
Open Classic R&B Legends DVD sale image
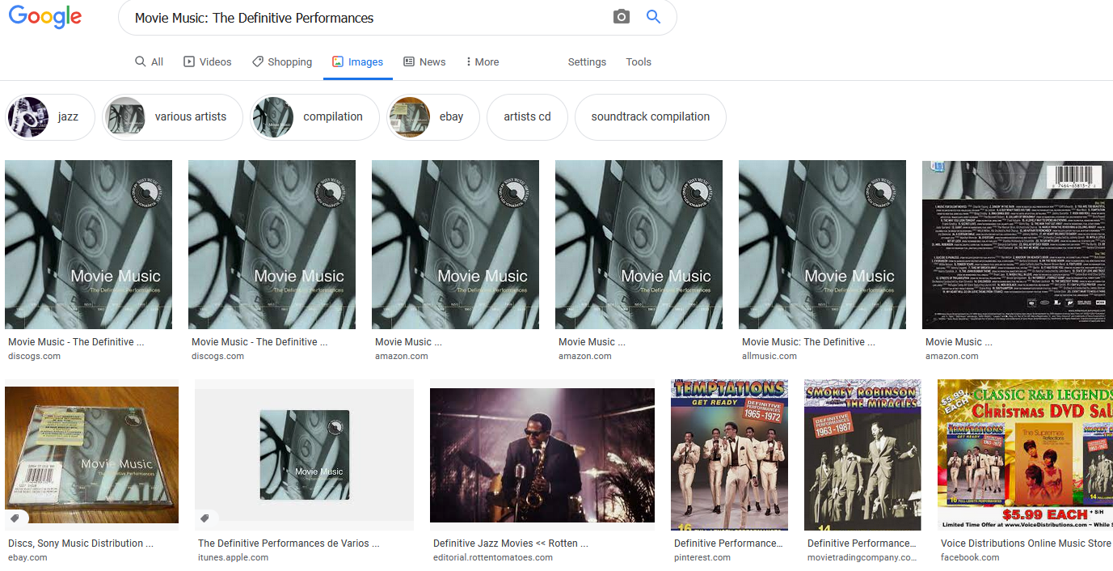(1025, 455)
